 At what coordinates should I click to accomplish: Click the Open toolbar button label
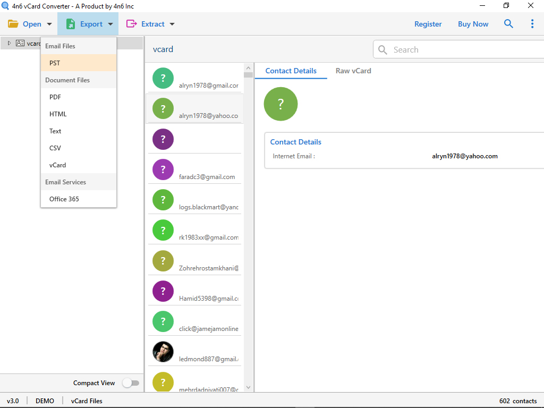[32, 24]
